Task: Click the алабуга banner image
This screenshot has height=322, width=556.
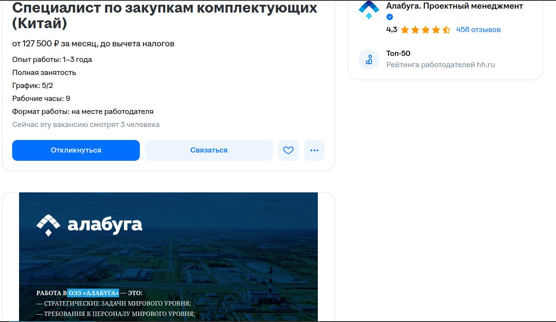Action: point(168,257)
